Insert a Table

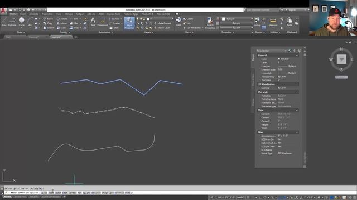114,28
